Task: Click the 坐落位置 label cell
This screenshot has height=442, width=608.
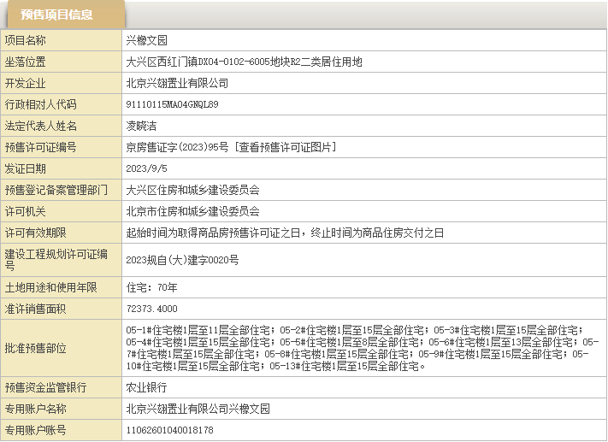Action: [61, 62]
